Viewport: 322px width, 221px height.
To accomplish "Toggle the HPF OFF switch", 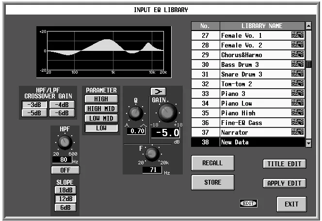I will 65,170.
